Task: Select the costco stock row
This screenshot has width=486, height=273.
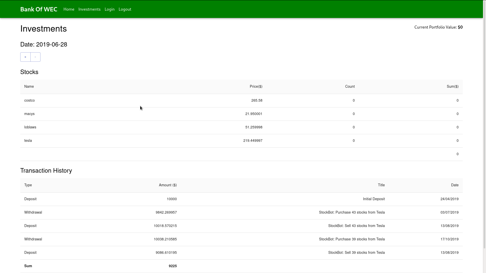Action: coord(30,101)
